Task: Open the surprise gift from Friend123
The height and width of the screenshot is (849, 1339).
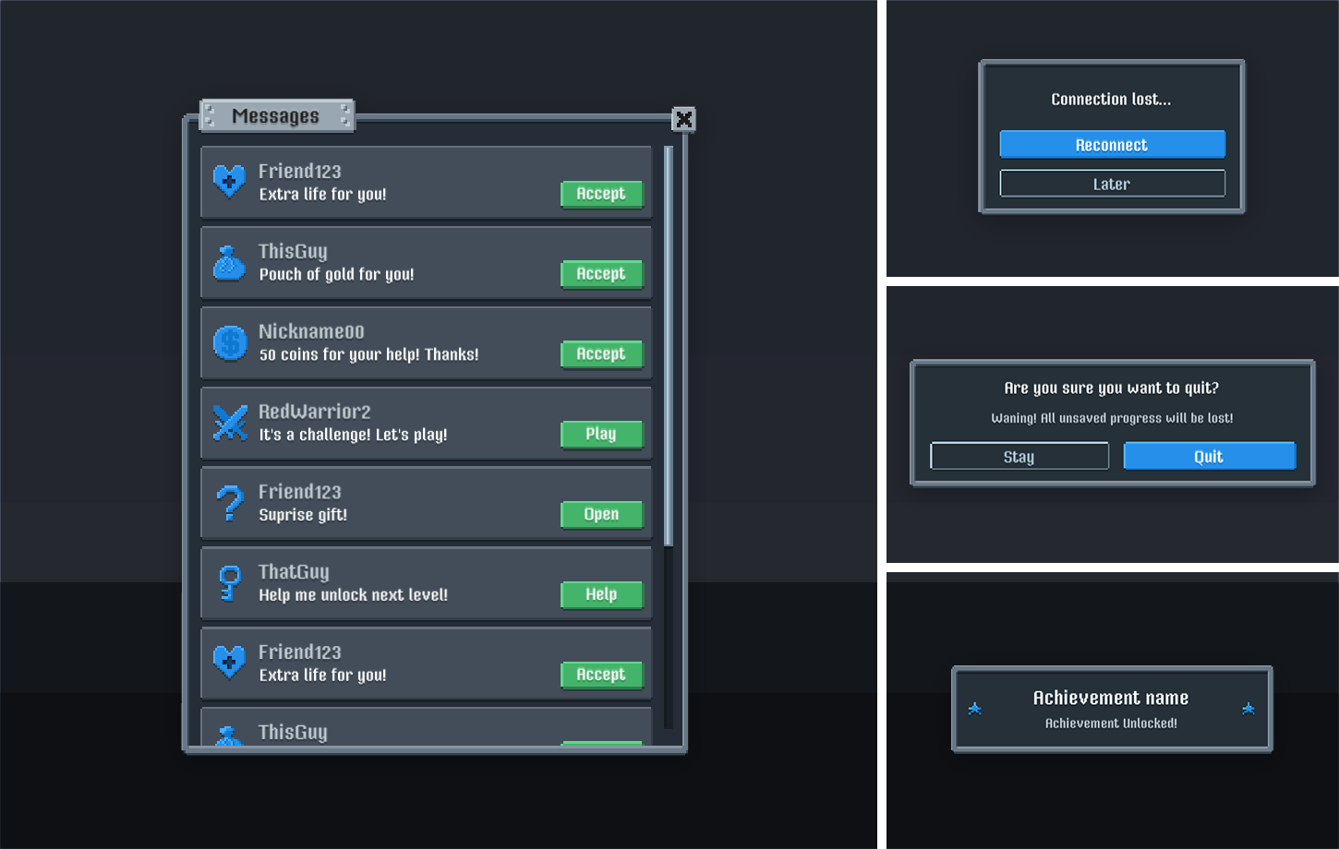Action: coord(601,514)
